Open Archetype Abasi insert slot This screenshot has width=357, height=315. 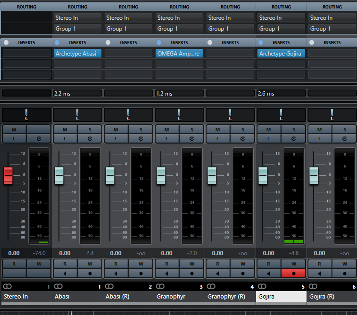[77, 53]
